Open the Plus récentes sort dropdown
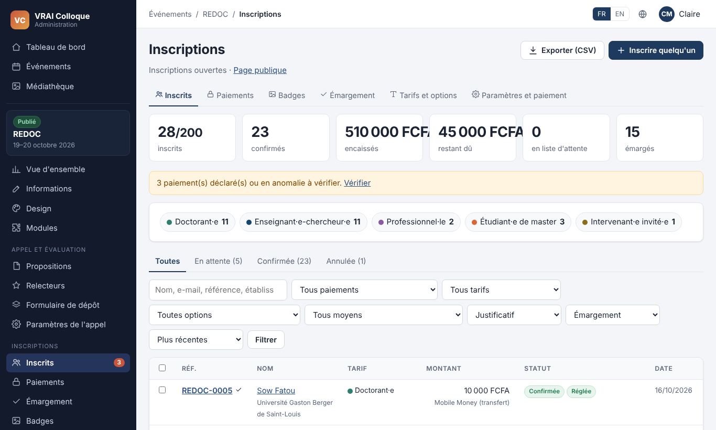Image resolution: width=716 pixels, height=430 pixels. tap(196, 340)
